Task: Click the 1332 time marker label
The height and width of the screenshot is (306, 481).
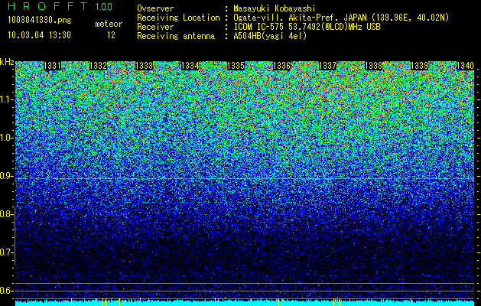Action: pos(98,66)
